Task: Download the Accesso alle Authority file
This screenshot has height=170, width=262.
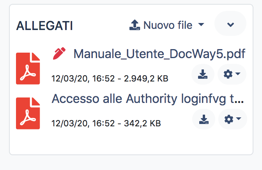Action: [x=204, y=119]
